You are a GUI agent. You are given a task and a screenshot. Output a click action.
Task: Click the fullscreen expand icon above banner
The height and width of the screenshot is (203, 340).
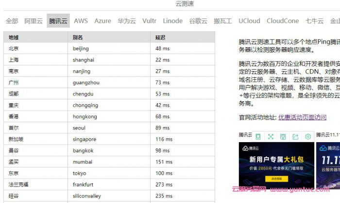pos(271,137)
